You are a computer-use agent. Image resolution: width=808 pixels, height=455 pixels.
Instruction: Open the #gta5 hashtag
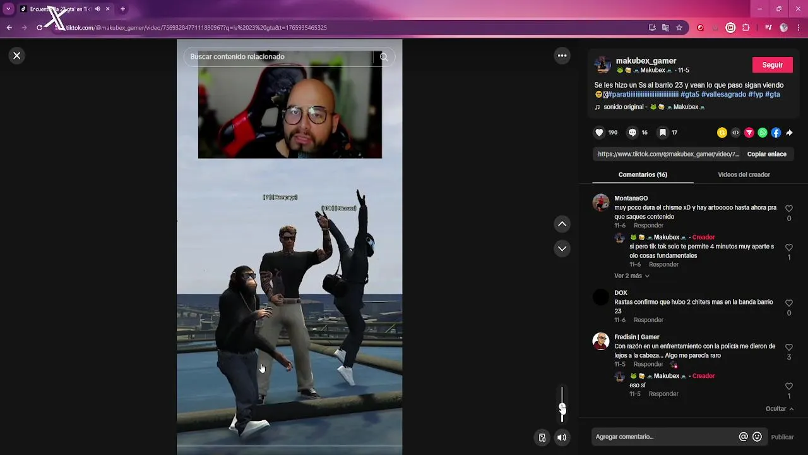pos(690,94)
